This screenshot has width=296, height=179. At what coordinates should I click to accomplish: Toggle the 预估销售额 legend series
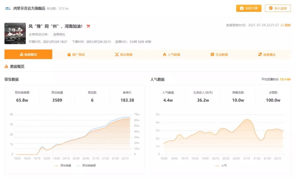tap(86, 166)
